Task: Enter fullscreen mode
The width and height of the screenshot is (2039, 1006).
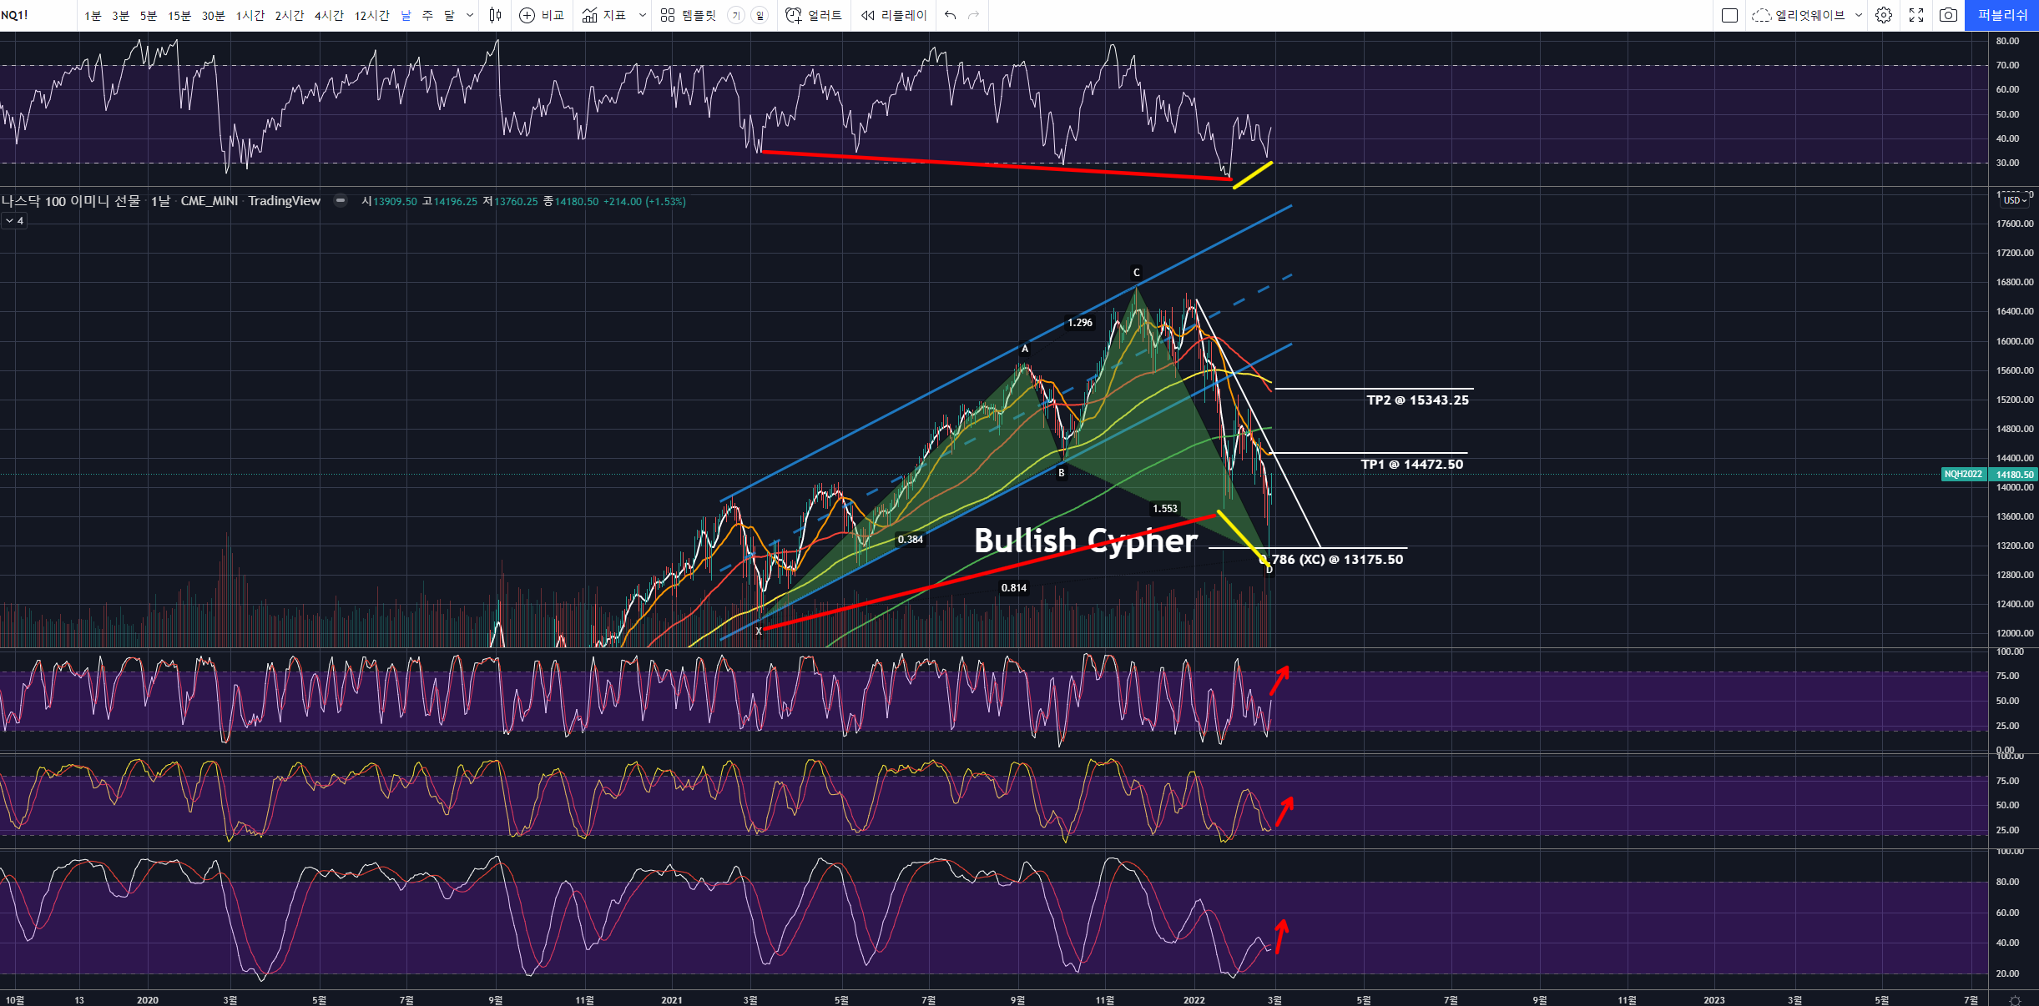Action: point(1916,15)
